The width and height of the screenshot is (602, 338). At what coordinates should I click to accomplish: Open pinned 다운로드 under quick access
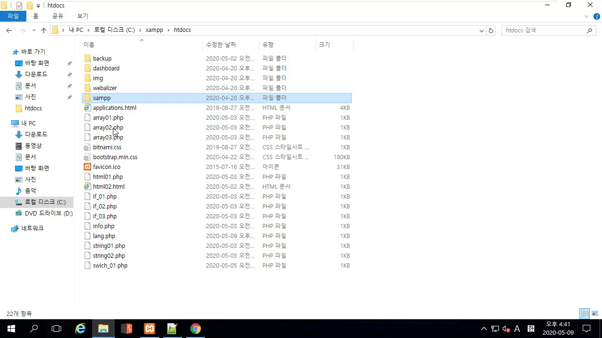(x=36, y=74)
